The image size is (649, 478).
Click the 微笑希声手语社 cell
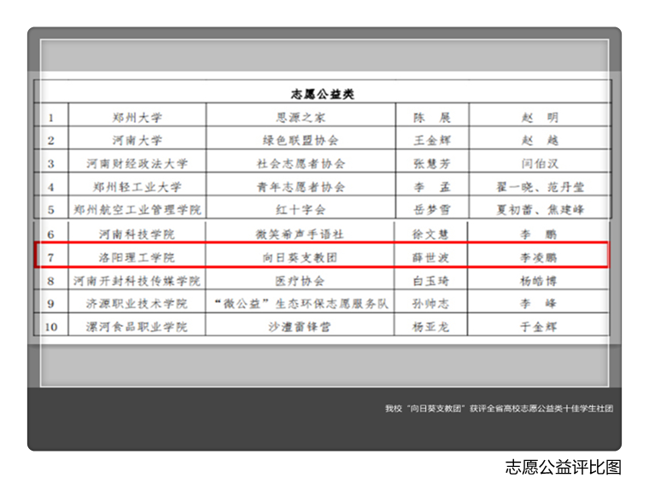tap(300, 234)
